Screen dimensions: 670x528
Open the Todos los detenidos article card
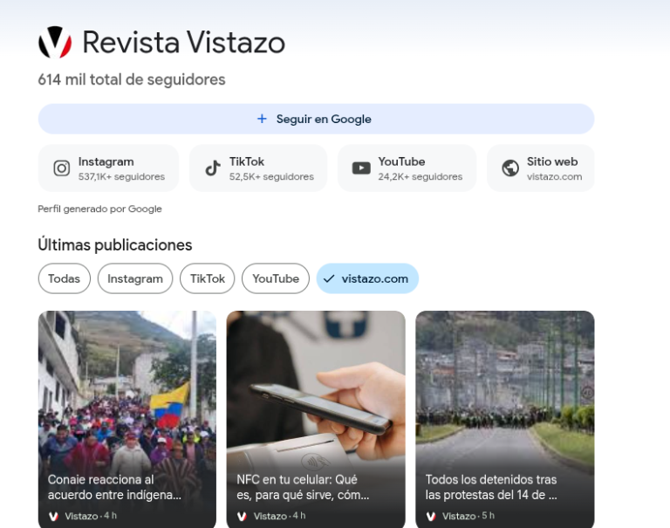tap(504, 420)
